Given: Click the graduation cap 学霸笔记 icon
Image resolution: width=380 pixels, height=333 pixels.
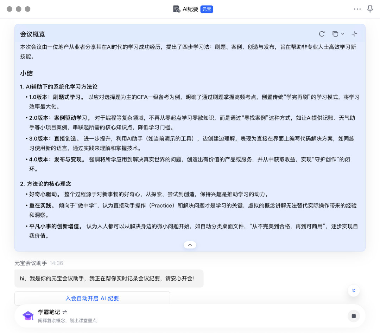Looking at the screenshot, I should tap(28, 316).
